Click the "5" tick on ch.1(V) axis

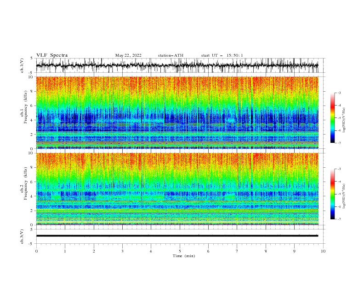click(32, 59)
